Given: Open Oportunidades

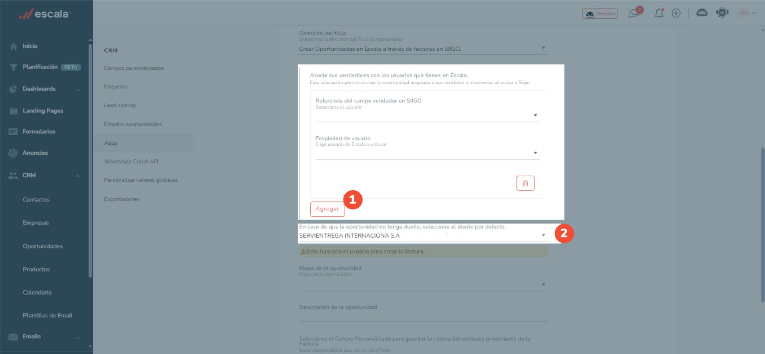Looking at the screenshot, I should 43,246.
